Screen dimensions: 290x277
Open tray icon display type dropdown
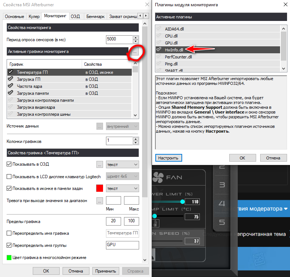123,188
